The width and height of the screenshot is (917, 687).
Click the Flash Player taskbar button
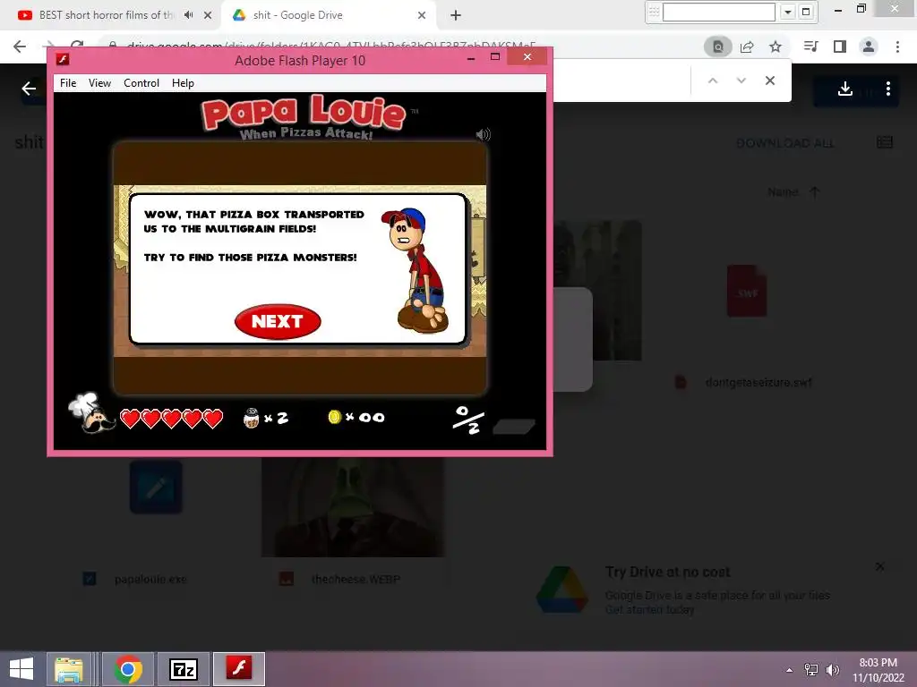238,669
